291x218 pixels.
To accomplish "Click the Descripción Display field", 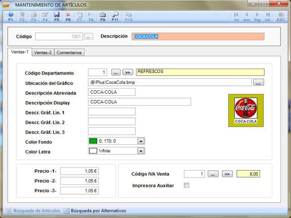I will click(140, 102).
